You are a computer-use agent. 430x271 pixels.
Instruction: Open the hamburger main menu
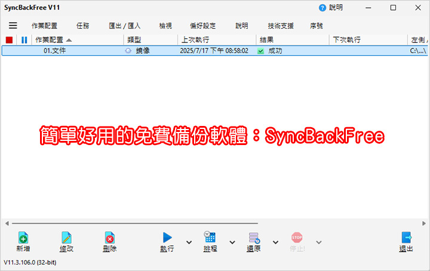tap(13, 26)
